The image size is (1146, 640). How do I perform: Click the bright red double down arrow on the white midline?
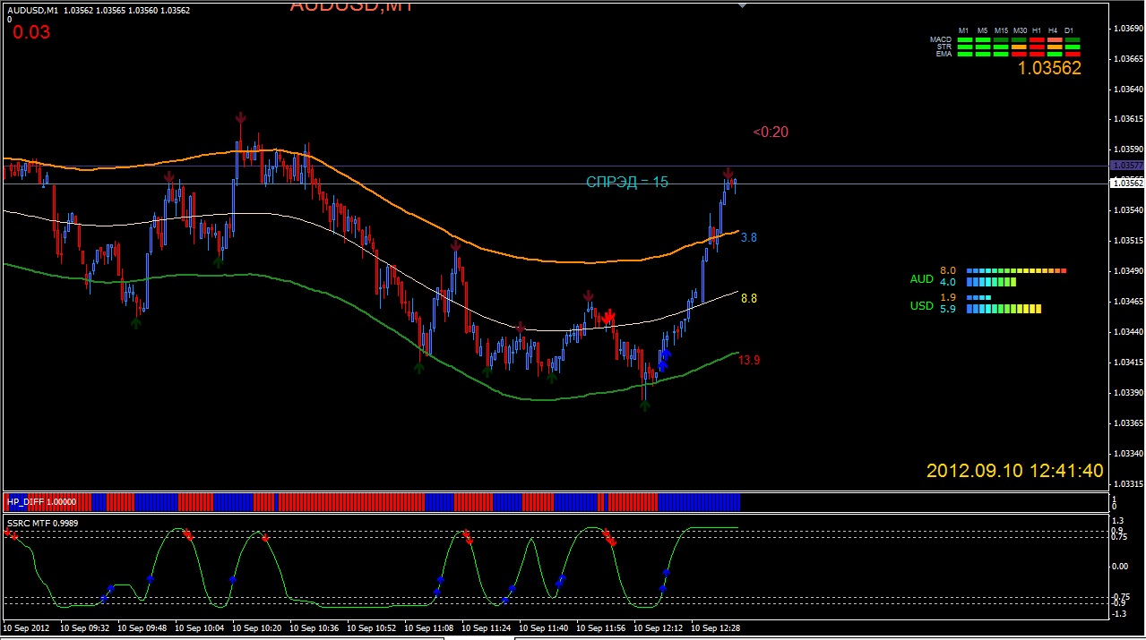pos(608,316)
